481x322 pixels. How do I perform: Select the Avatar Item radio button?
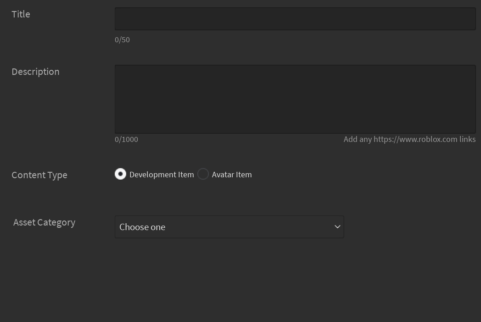click(x=203, y=174)
